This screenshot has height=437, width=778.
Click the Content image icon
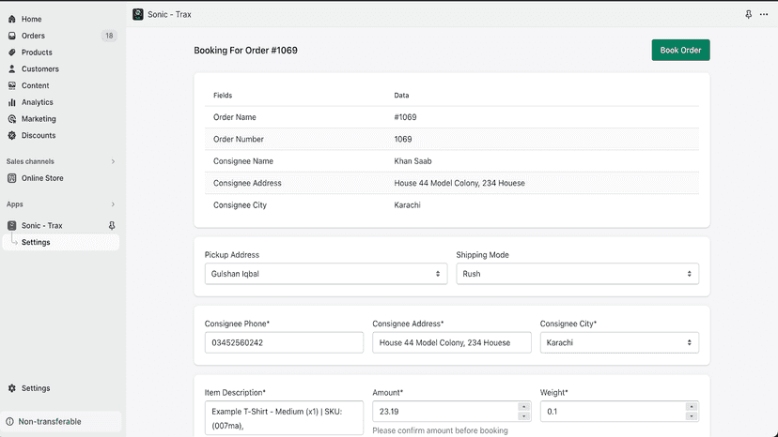12,85
